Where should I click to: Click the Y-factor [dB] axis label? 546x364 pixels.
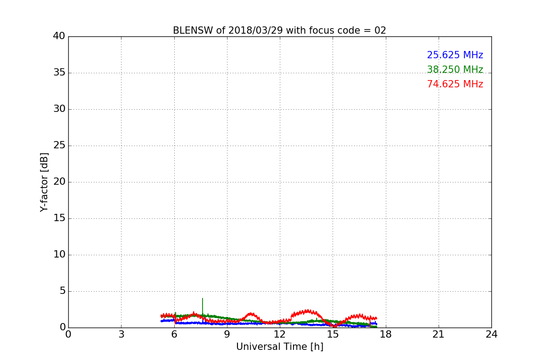44,182
